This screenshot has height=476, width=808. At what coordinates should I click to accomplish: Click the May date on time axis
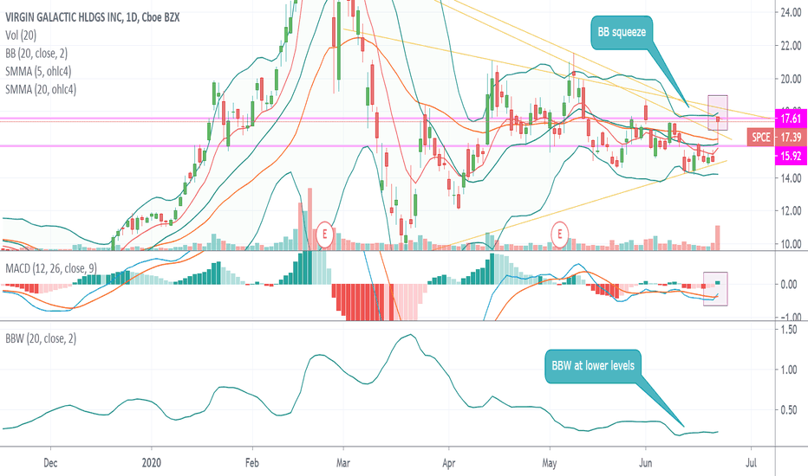click(x=550, y=463)
